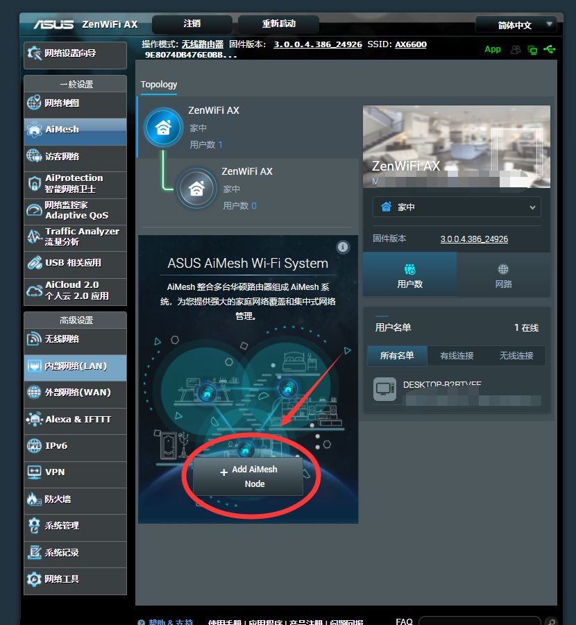Open Adaptive QoS via its gauge icon
This screenshot has height=625, width=576.
click(34, 210)
